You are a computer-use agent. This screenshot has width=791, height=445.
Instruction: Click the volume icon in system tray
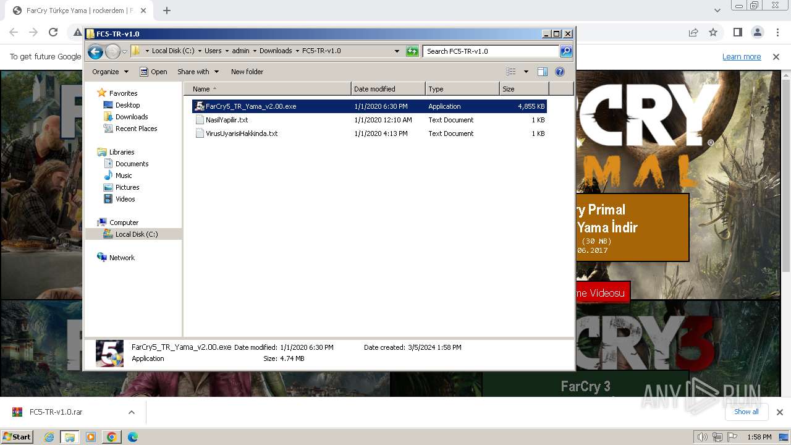[702, 437]
